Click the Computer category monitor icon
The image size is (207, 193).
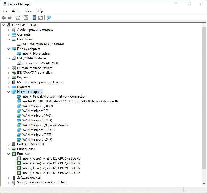click(x=14, y=34)
